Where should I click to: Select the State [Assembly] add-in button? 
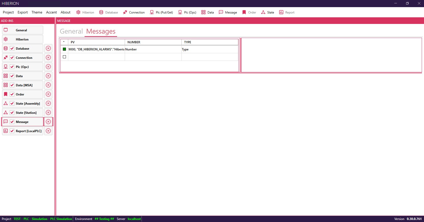point(22,103)
